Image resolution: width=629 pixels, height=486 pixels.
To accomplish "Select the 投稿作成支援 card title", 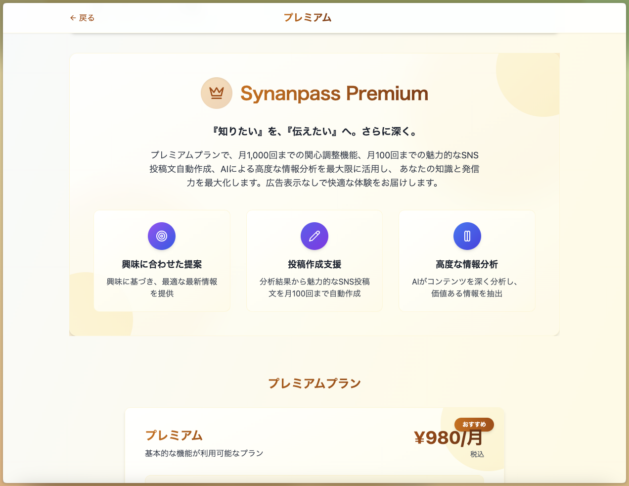I will click(314, 264).
